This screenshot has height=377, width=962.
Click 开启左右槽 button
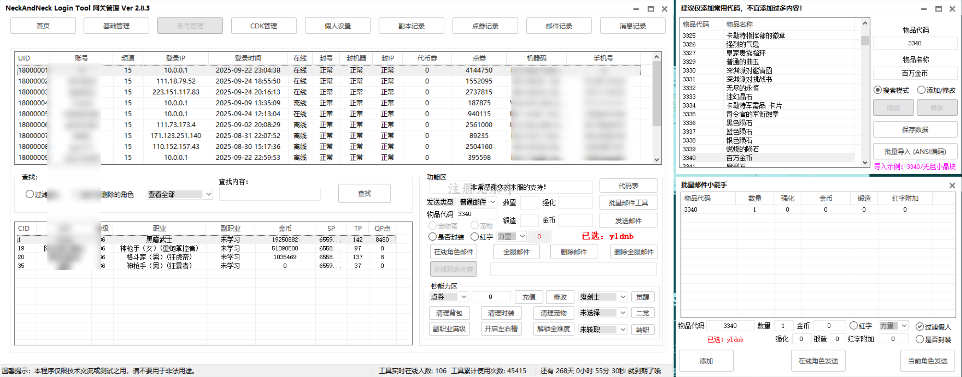(x=501, y=329)
